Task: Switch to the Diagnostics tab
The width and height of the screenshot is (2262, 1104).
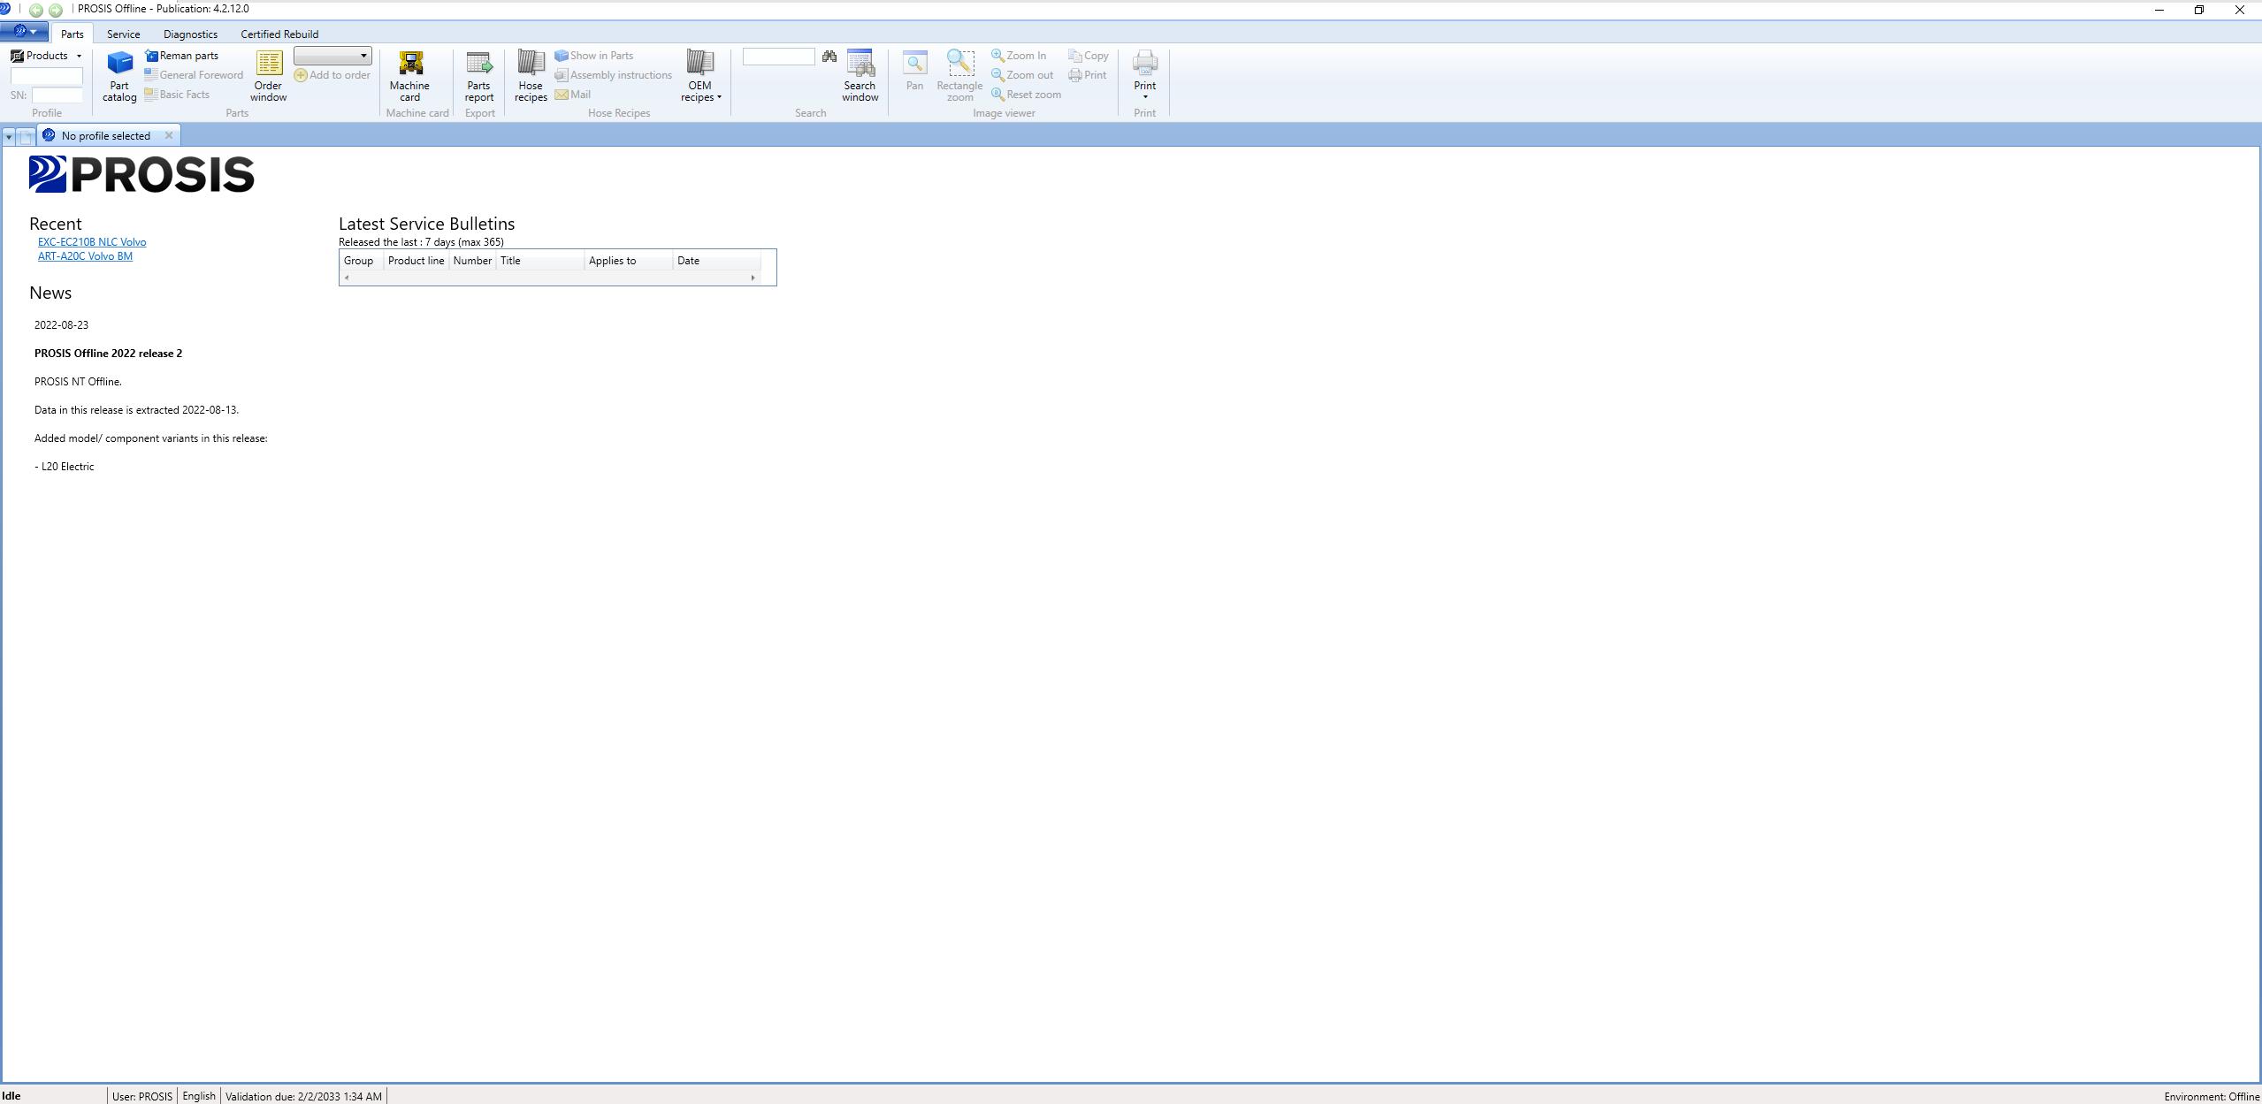Action: (190, 34)
